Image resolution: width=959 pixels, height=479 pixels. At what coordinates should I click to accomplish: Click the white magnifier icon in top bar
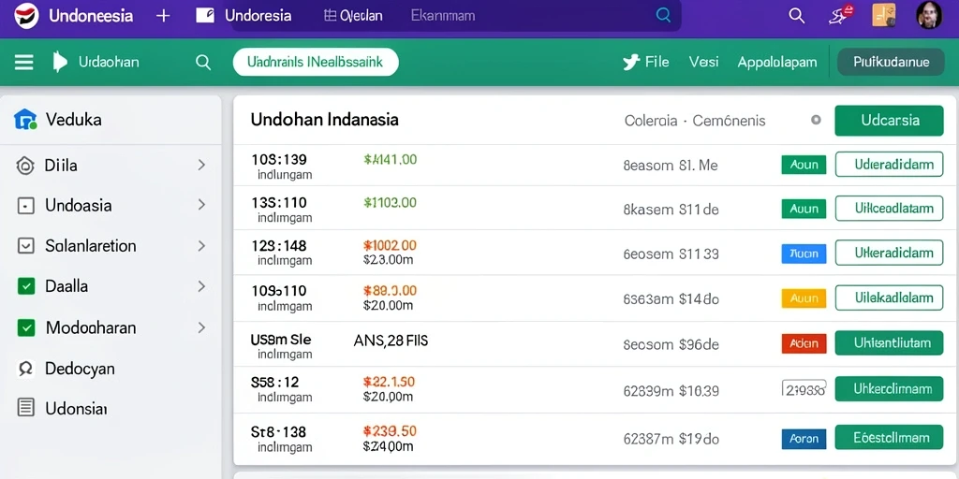click(796, 15)
